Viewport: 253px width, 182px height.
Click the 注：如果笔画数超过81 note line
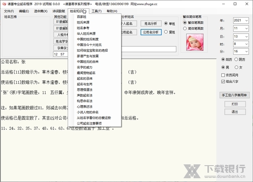[x=35, y=108]
